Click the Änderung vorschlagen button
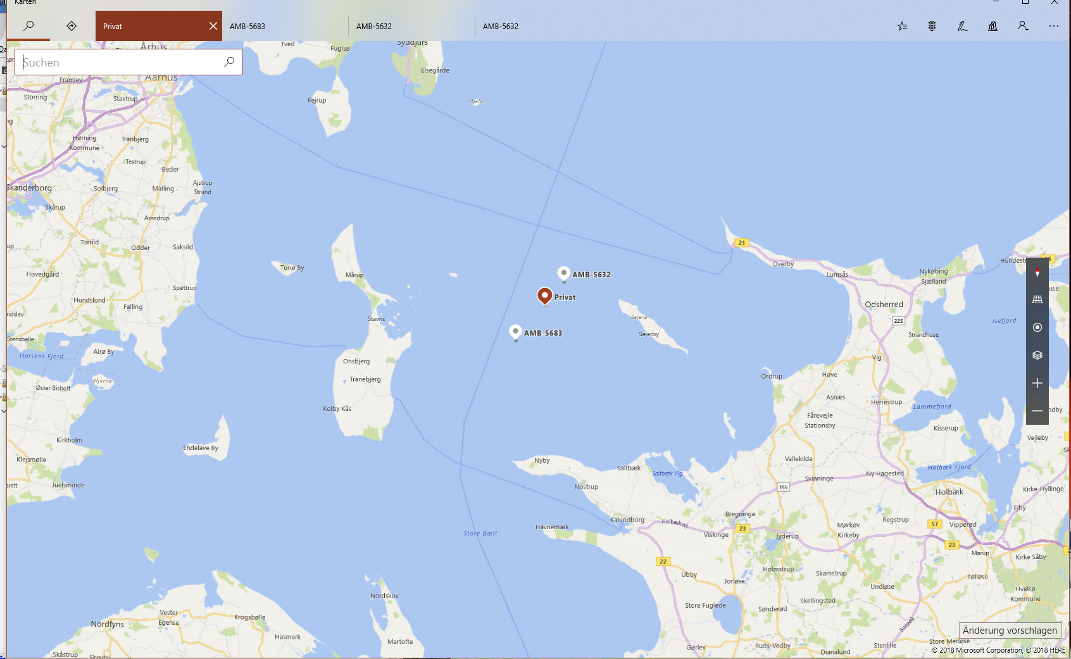Image resolution: width=1071 pixels, height=659 pixels. point(1010,630)
